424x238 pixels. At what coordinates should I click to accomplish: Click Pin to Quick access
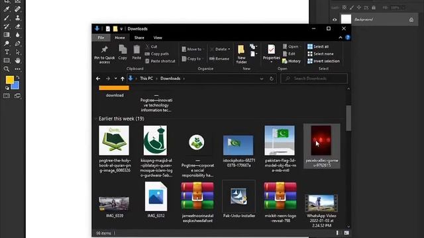click(105, 54)
